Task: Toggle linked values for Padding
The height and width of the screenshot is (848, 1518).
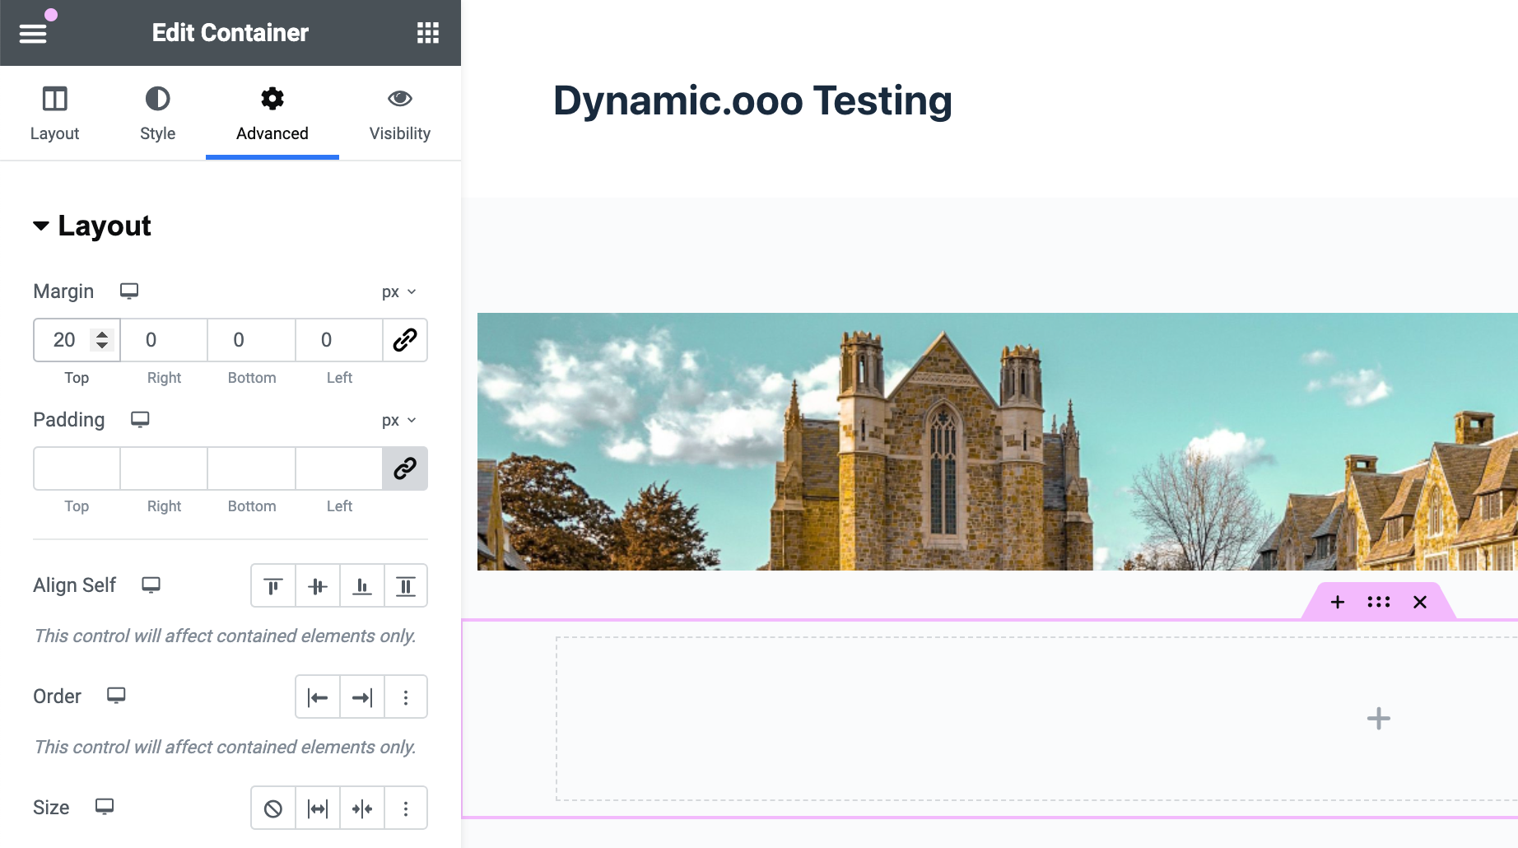Action: tap(405, 468)
